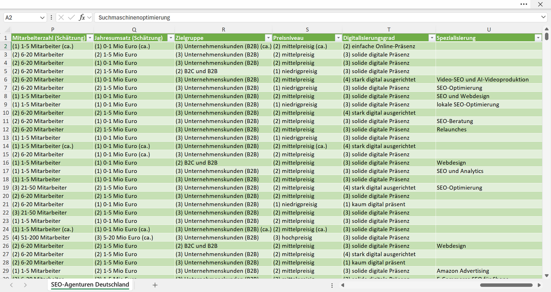Select '(3) 21-50 Mitarbeiter' in row 22
Image resolution: width=551 pixels, height=292 pixels.
[53, 213]
